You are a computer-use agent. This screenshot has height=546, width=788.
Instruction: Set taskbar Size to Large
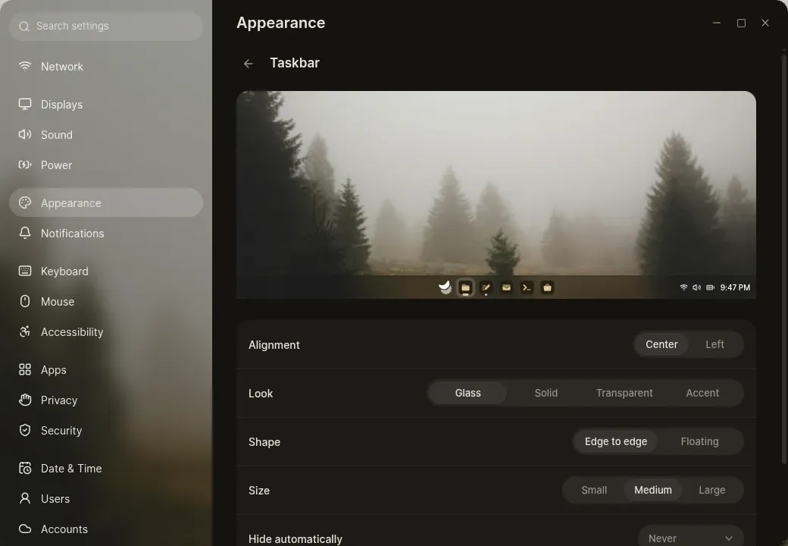click(711, 490)
